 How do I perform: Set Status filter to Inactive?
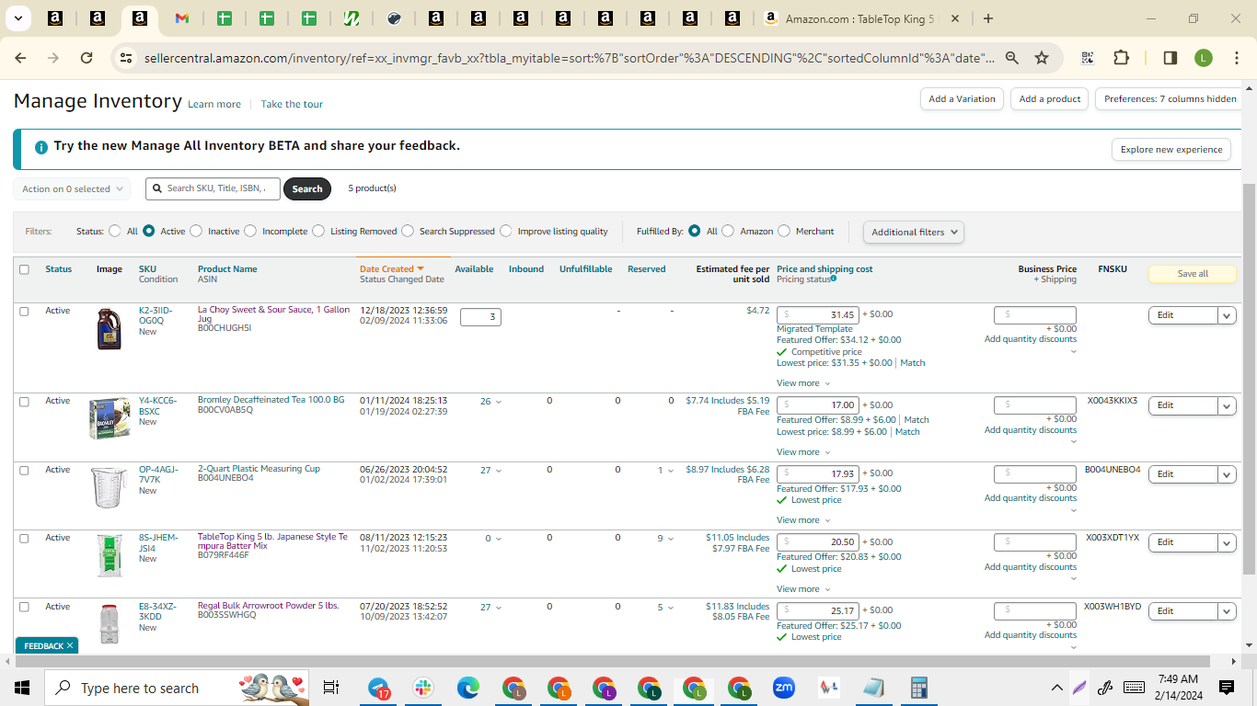point(196,232)
